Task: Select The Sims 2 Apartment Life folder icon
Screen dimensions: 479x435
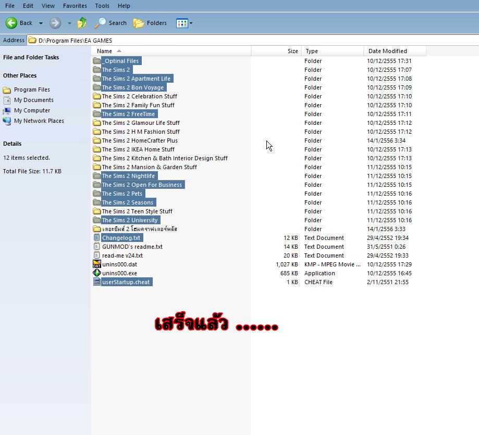Action: (x=97, y=79)
